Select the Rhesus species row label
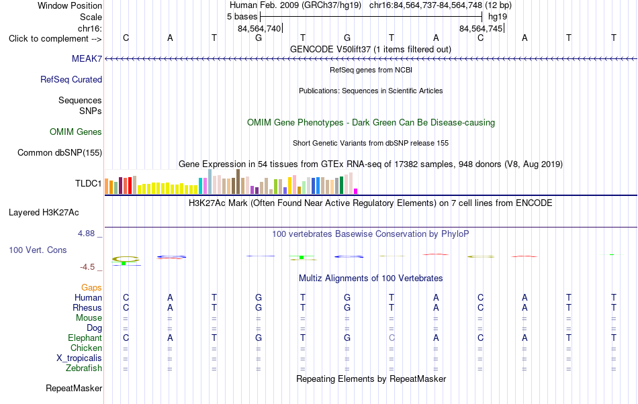This screenshot has height=404, width=638. 87,307
